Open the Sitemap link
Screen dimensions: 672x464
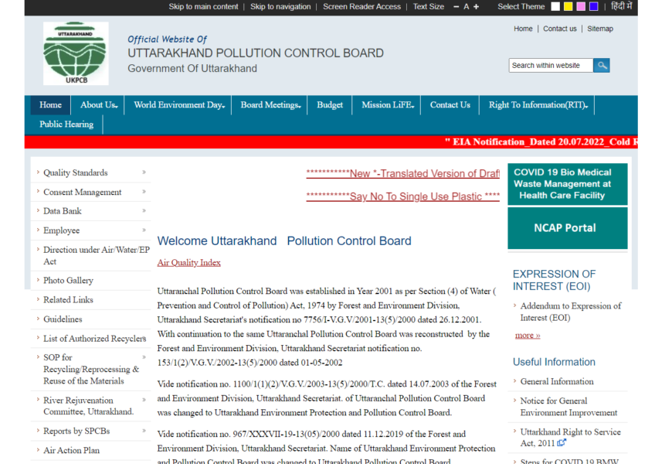pos(600,29)
